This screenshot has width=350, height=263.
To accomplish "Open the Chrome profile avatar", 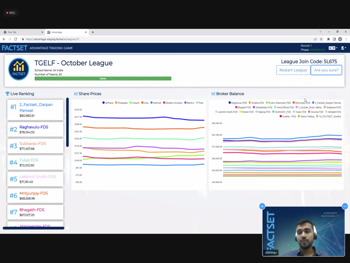I will pyautogui.click(x=340, y=39).
